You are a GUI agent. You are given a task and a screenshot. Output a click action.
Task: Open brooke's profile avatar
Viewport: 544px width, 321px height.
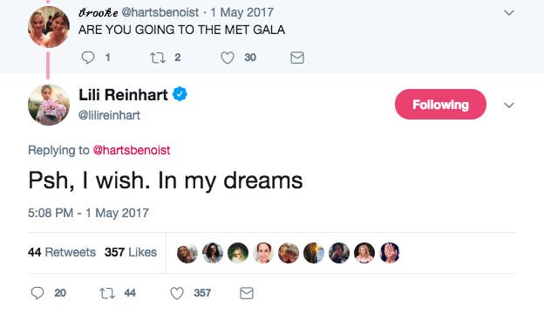click(x=49, y=26)
